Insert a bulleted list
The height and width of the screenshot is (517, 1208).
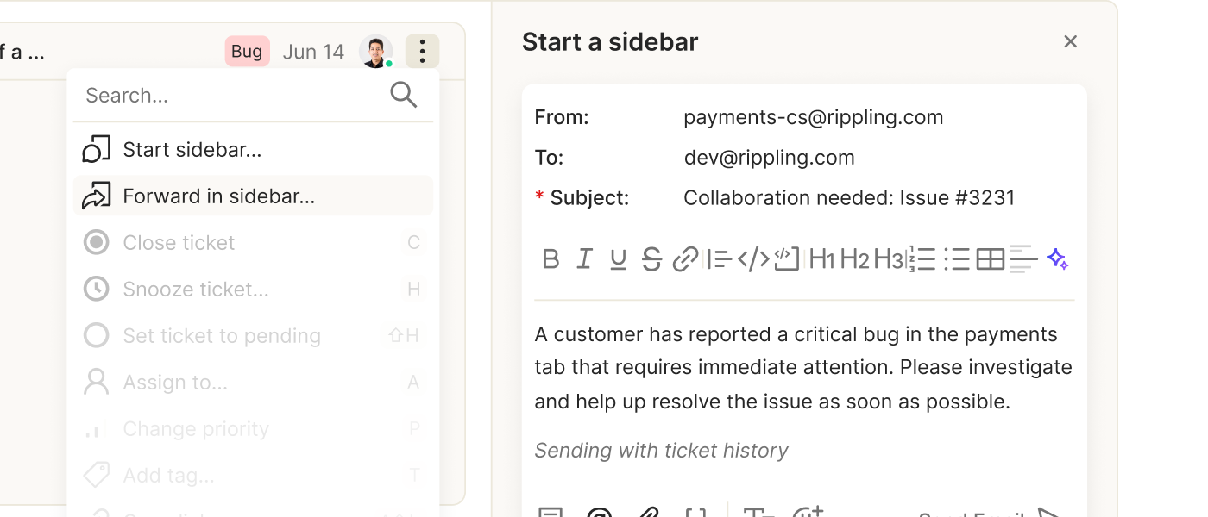[x=956, y=259]
